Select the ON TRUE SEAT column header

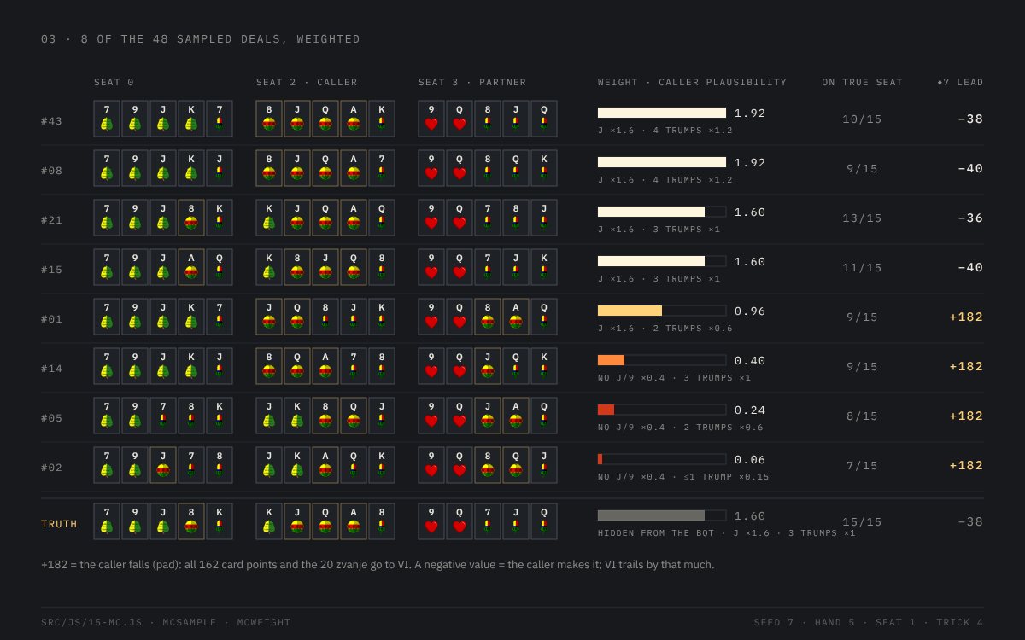[x=863, y=83]
